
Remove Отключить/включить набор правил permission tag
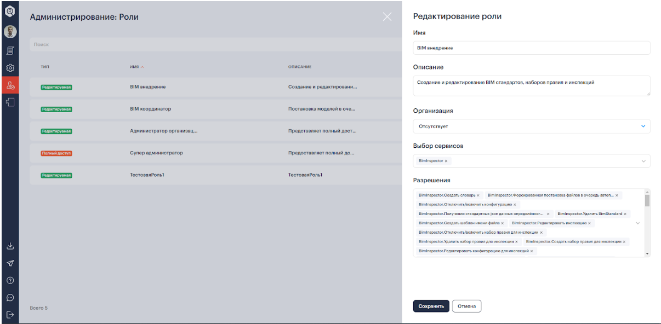[541, 233]
